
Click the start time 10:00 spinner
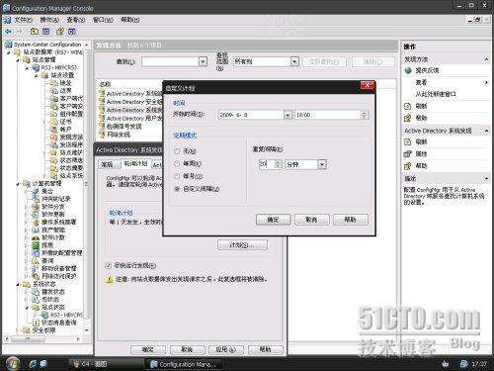[x=364, y=115]
